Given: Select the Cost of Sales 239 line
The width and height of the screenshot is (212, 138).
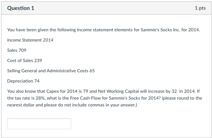Looking at the screenshot, I should pyautogui.click(x=25, y=61).
